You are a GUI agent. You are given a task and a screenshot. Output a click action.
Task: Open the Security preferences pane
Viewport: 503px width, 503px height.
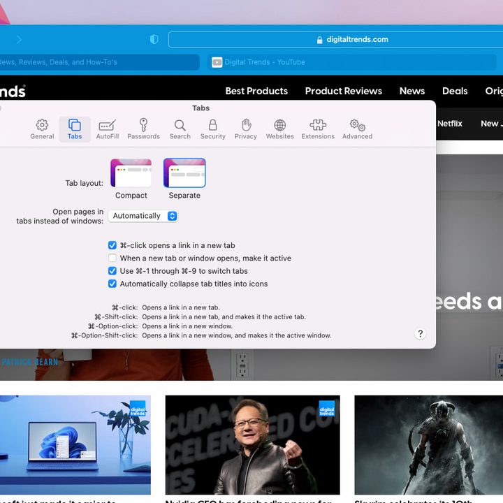point(212,129)
